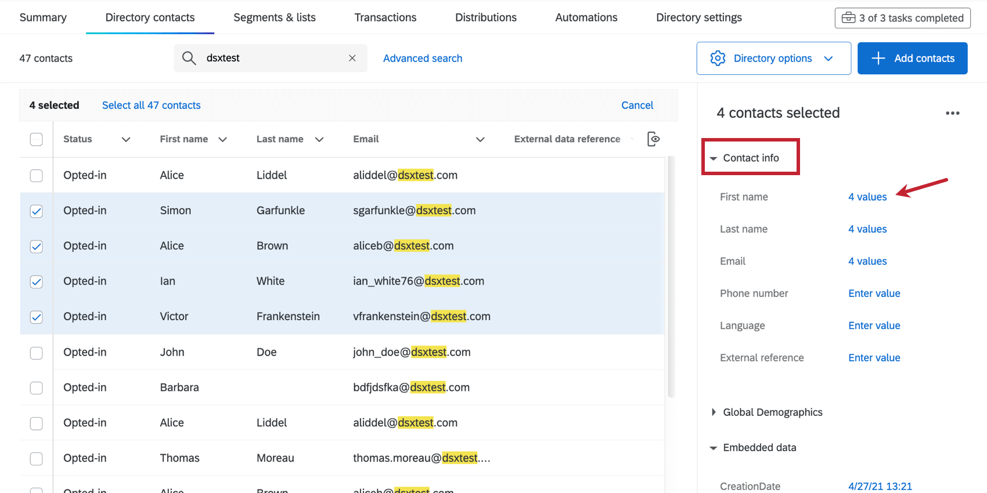
Task: Click the Frankenstein last name cell
Action: [288, 317]
